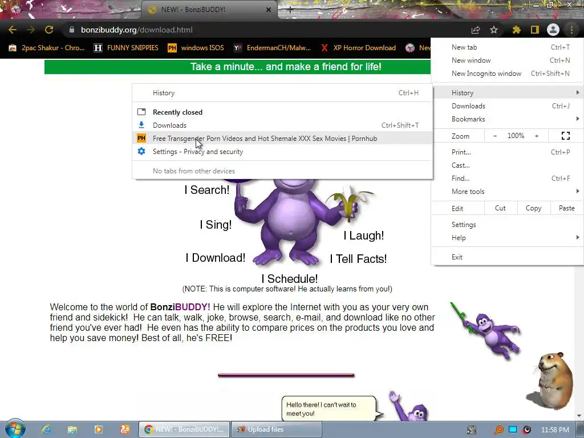Select Find... menu item
584x438 pixels.
click(x=507, y=178)
